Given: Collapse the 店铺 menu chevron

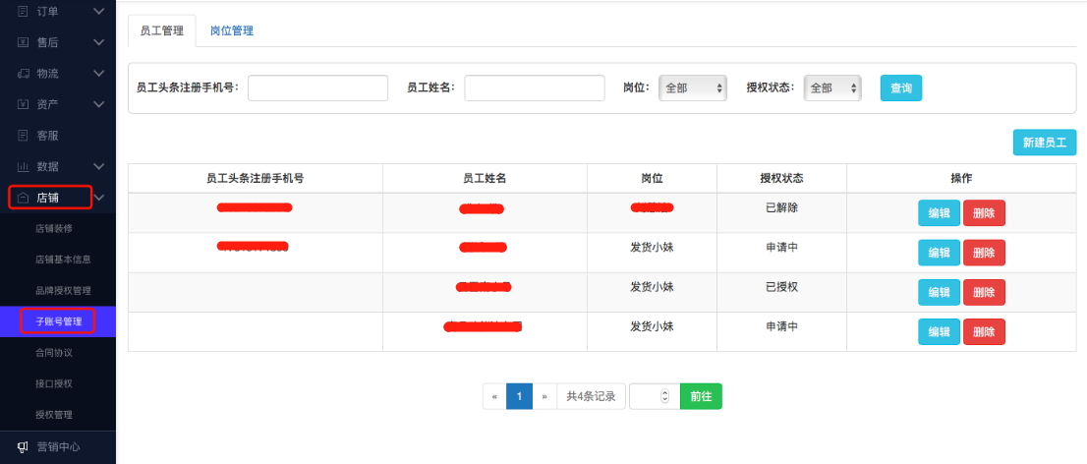Looking at the screenshot, I should click(x=99, y=198).
